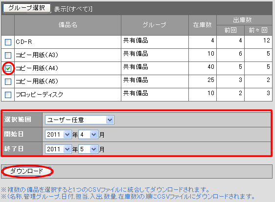The height and width of the screenshot is (202, 275).
Task: Click the グループ選択 button
Action: (27, 8)
